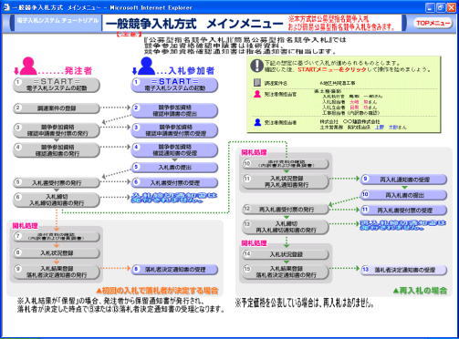Start the 入札参加者 START step 1
Image resolution: width=459 pixels, height=339 pixels.
(174, 85)
